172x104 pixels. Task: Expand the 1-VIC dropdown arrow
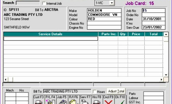[112, 3]
